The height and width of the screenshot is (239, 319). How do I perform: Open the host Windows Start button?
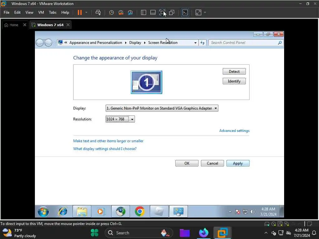94,233
